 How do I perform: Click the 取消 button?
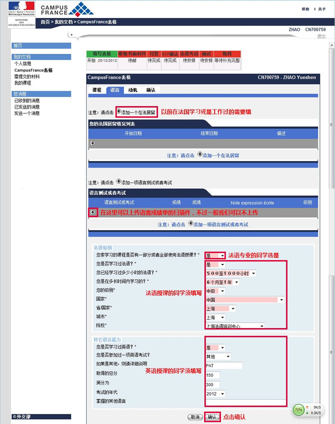pyautogui.click(x=195, y=417)
